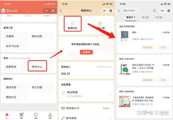
Task: Open 常见问题
Action: 42,87
